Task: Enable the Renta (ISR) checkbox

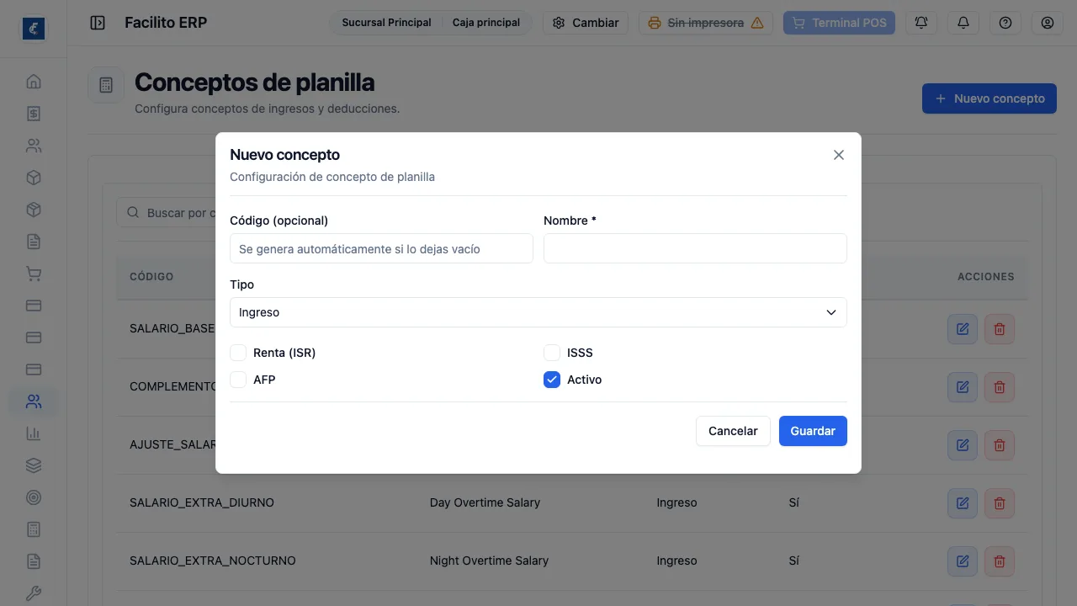Action: click(x=238, y=353)
